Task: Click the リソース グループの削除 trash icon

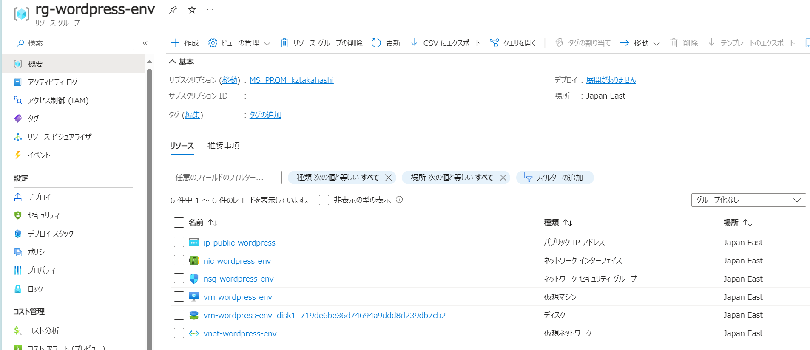Action: pos(284,43)
